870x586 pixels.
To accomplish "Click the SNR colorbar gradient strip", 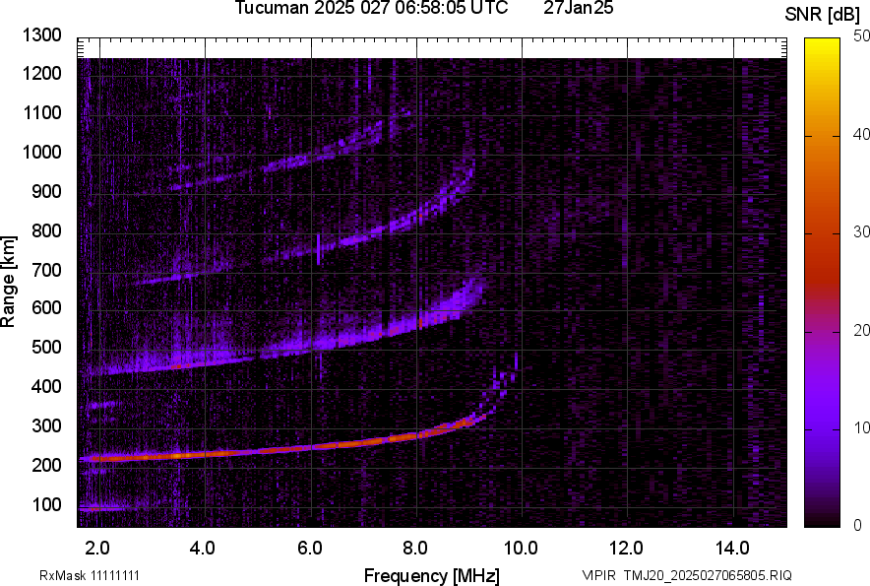I will [823, 283].
